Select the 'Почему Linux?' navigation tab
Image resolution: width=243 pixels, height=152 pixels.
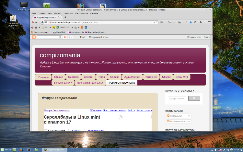(x=63, y=83)
